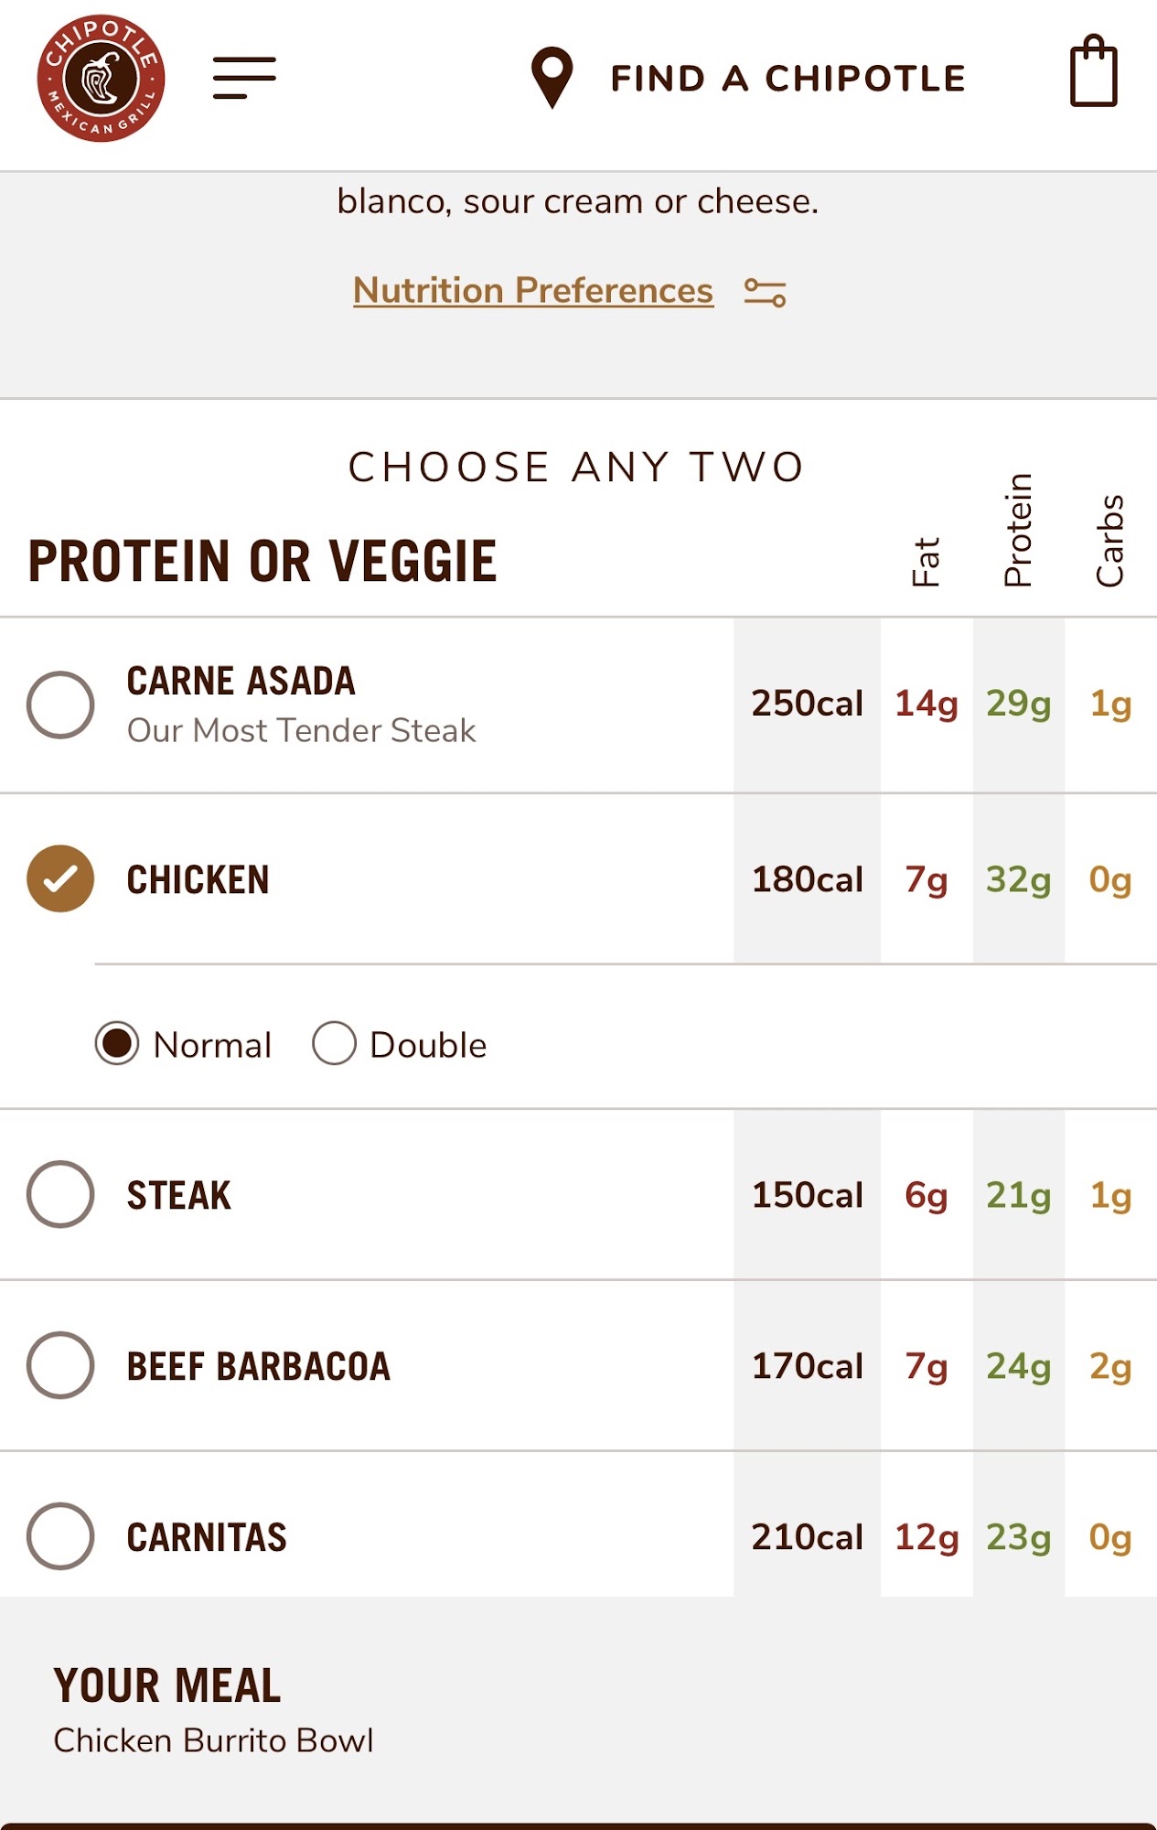
Task: Uncheck the selected Chicken option
Action: [x=60, y=879]
